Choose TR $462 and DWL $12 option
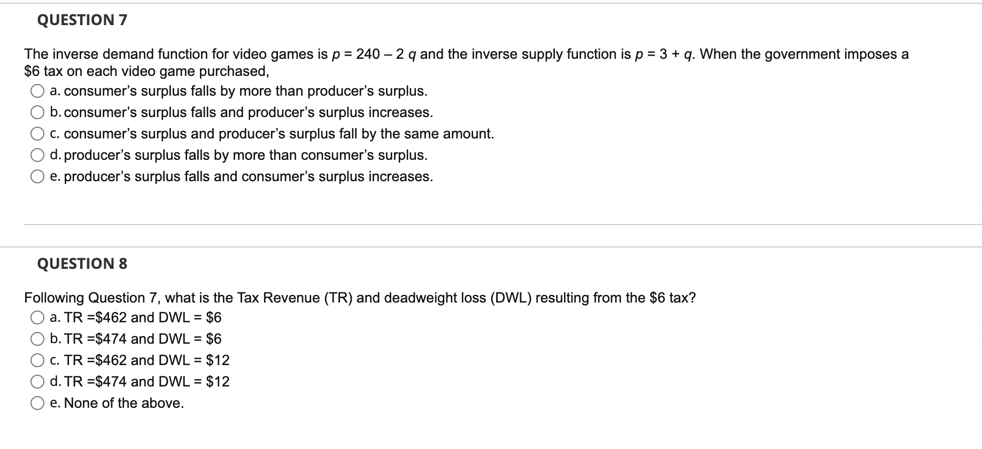 pyautogui.click(x=37, y=360)
